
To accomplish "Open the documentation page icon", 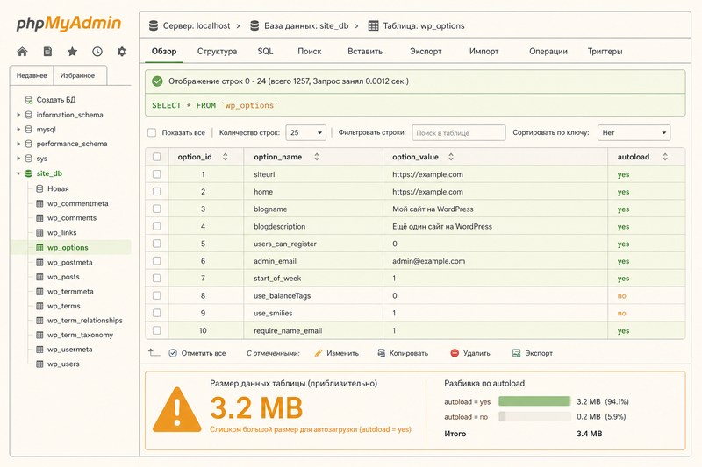I will tap(47, 52).
